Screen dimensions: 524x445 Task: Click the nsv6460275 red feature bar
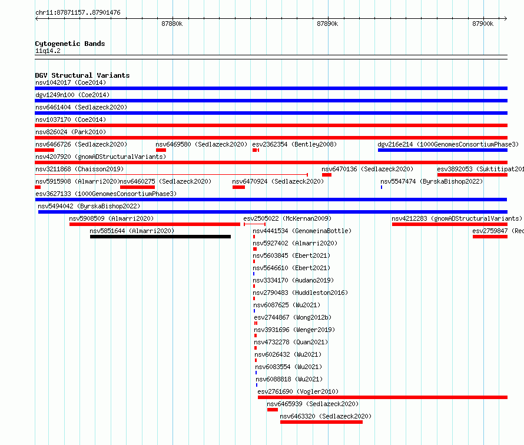tap(137, 187)
